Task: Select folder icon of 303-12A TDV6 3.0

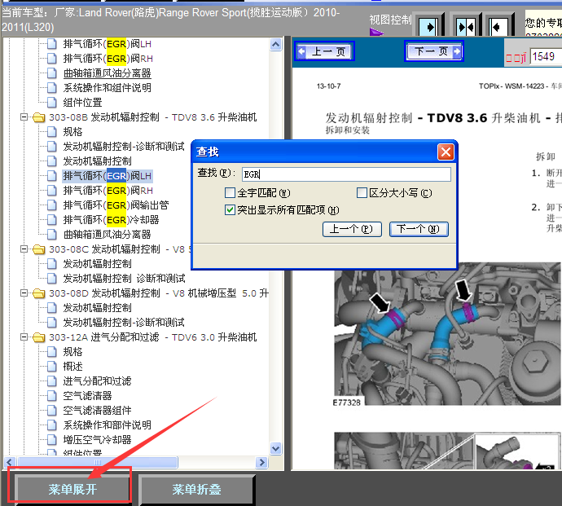Action: (39, 338)
